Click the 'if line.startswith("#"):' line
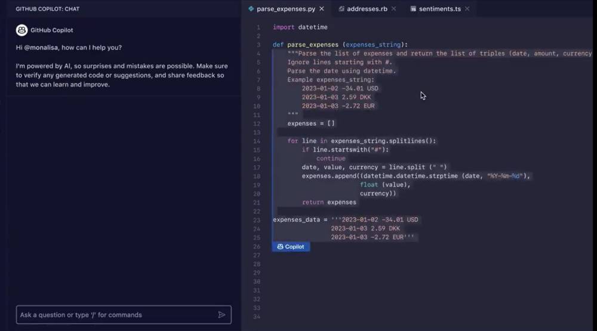Viewport: 597px width, 331px height. [x=345, y=150]
